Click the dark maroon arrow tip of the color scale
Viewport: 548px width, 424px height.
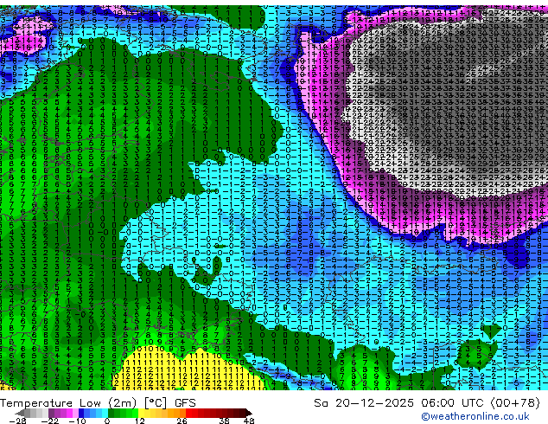250,414
